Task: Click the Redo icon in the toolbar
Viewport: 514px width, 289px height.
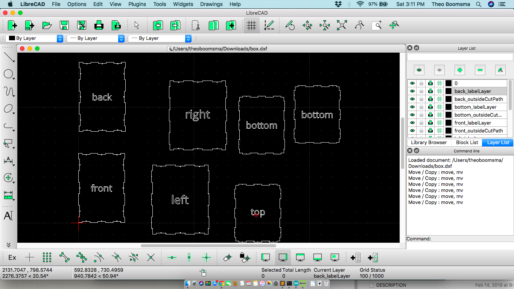Action: point(175,25)
